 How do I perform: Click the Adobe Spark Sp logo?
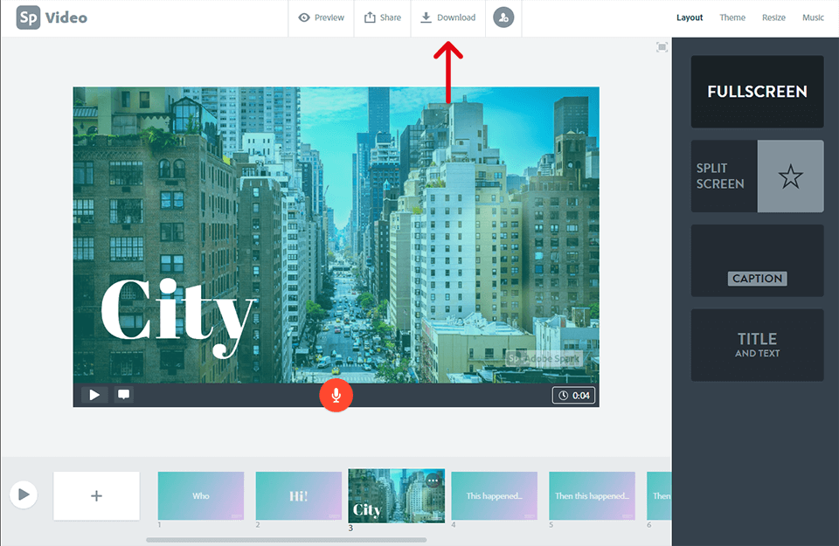tap(28, 17)
